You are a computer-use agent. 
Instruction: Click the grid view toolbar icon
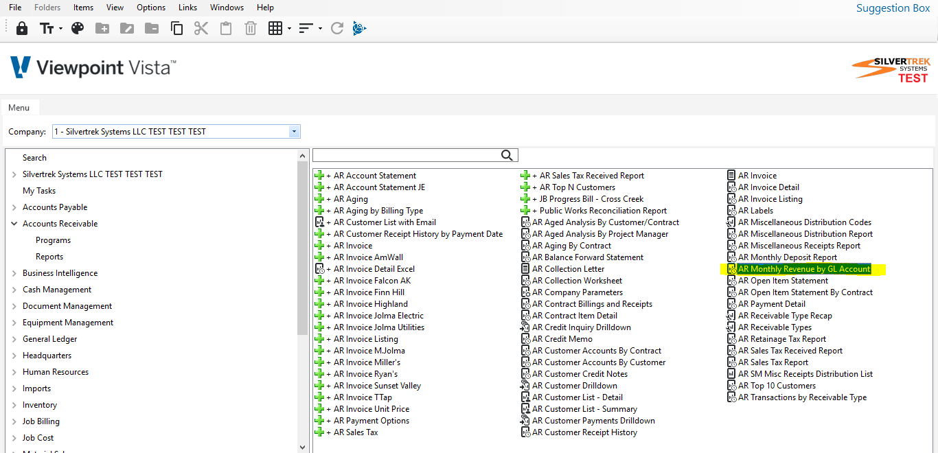tap(275, 28)
